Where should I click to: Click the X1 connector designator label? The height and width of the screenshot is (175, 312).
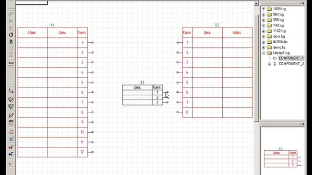click(x=52, y=25)
